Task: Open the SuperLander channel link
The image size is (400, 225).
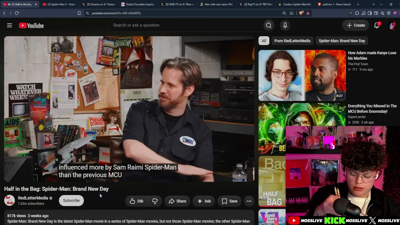Action: [x=357, y=117]
